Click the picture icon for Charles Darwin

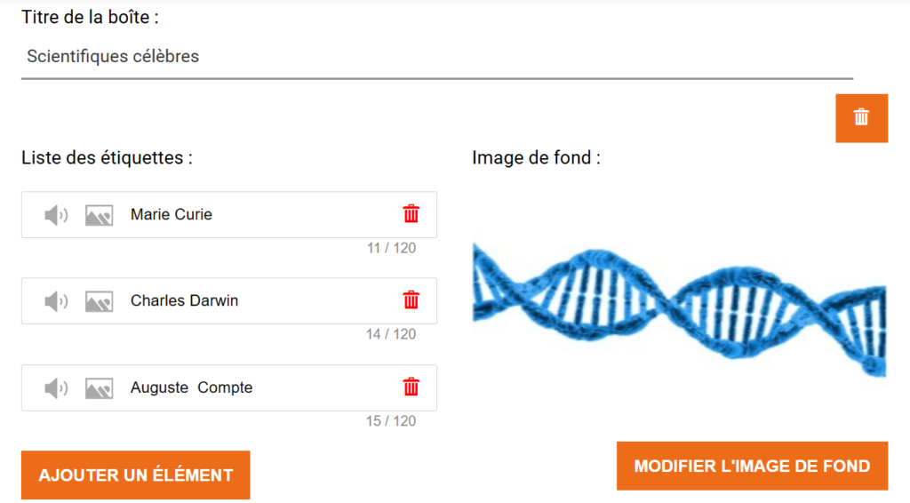tap(99, 301)
